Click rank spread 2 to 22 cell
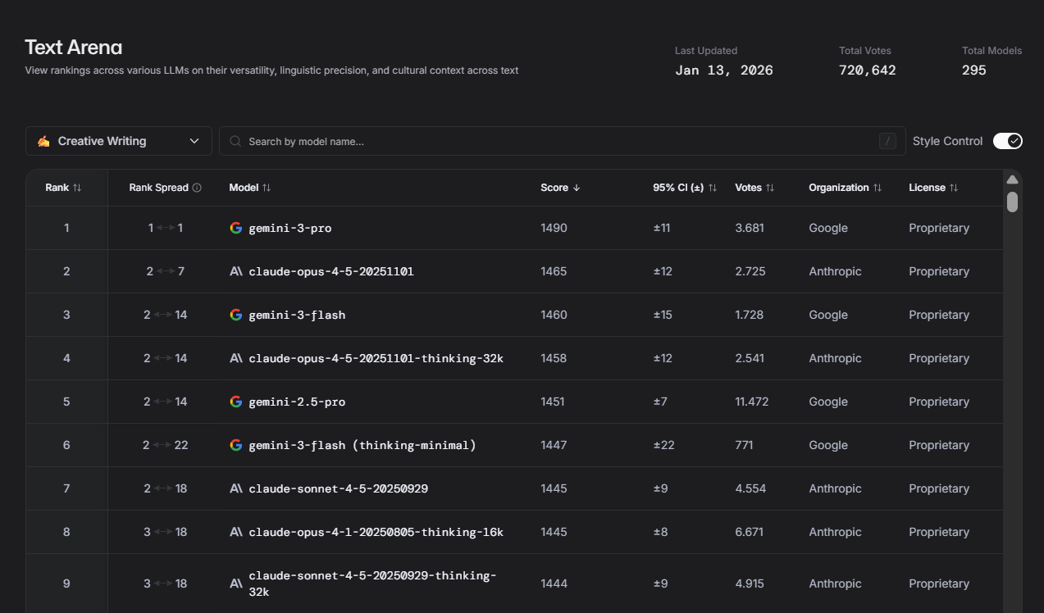Screen dimensions: 1044x613 tap(165, 445)
